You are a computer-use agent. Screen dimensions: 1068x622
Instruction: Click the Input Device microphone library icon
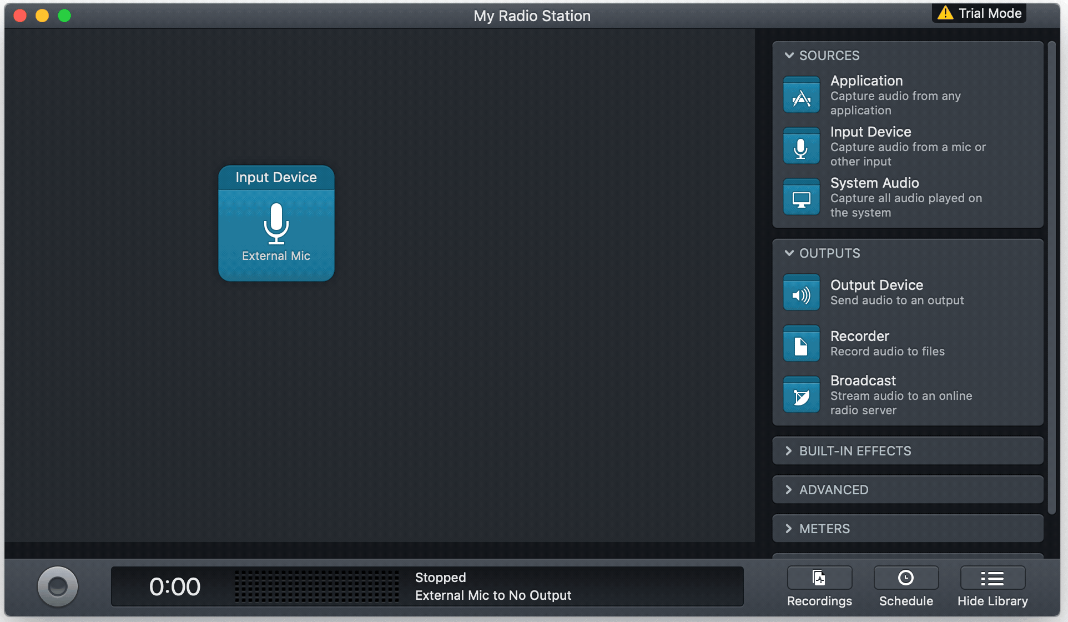[801, 147]
